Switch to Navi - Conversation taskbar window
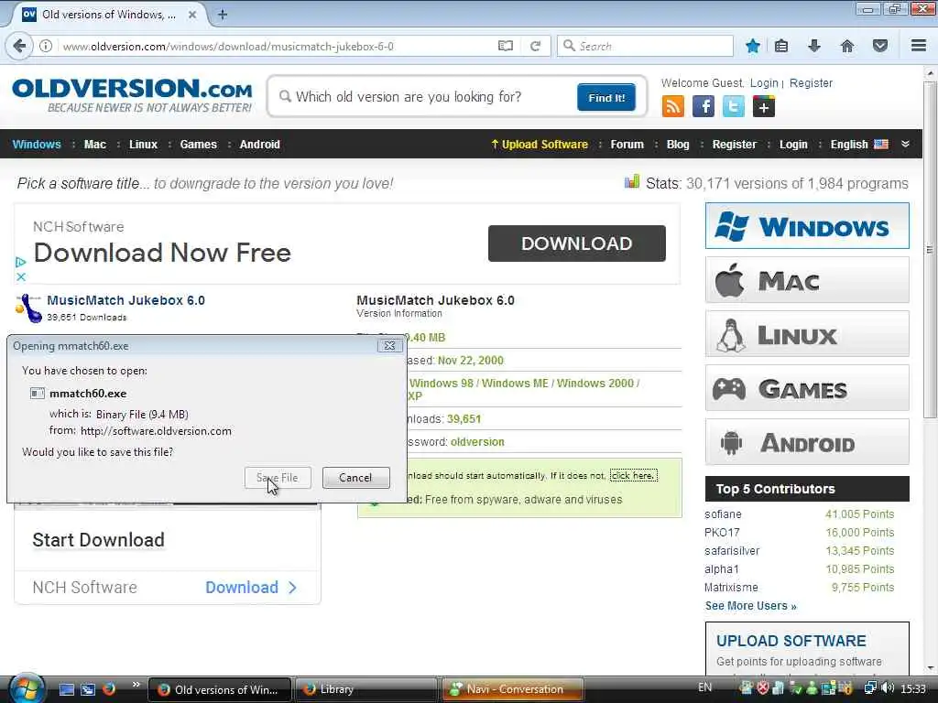The width and height of the screenshot is (938, 703). (513, 689)
